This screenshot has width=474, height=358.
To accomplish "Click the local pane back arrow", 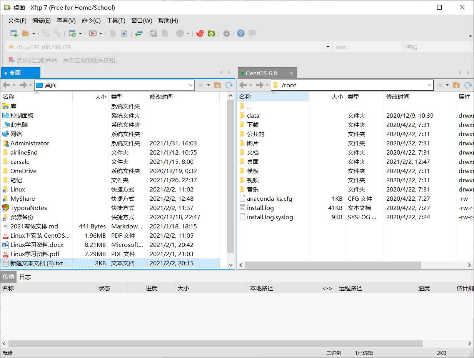I will coord(6,85).
